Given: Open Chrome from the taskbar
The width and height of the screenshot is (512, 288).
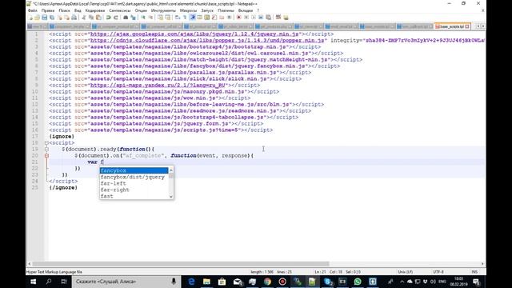Looking at the screenshot, I should pyautogui.click(x=267, y=282).
